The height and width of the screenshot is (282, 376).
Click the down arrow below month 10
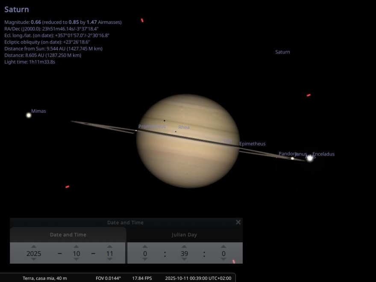point(76,259)
